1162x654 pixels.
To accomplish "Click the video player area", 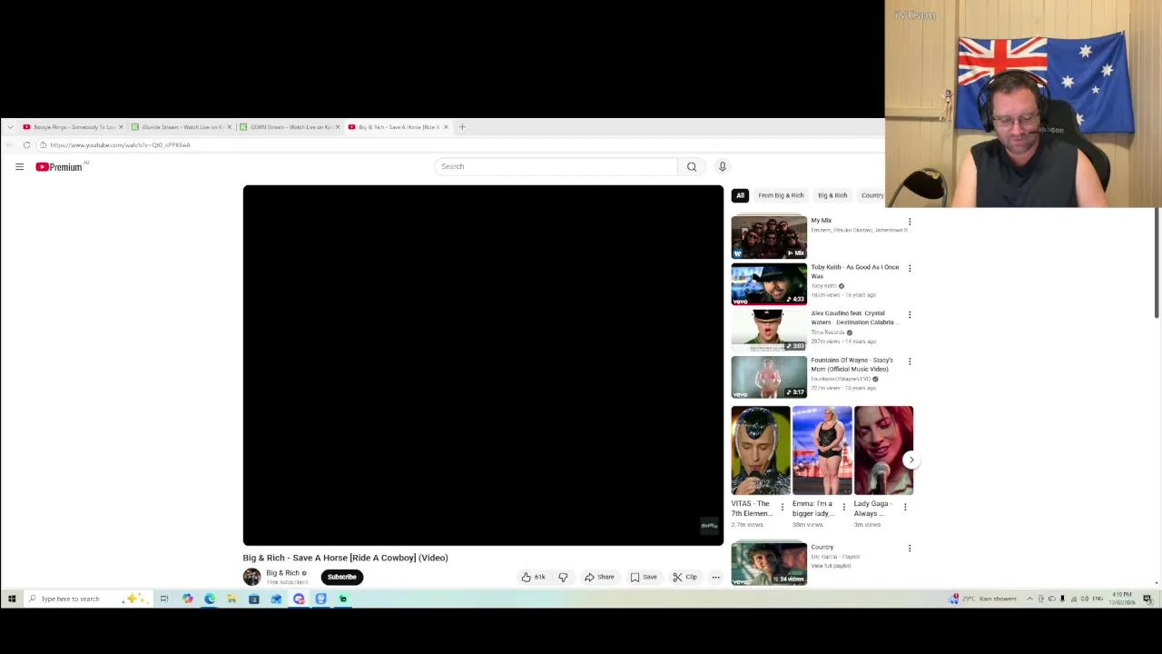I will 483,365.
